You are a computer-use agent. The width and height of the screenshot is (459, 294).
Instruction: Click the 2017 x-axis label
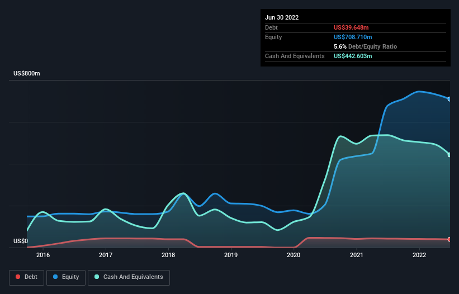[106, 255]
